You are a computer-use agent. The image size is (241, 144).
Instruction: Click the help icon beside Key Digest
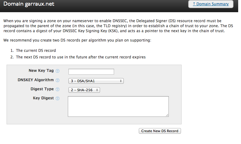[58, 98]
